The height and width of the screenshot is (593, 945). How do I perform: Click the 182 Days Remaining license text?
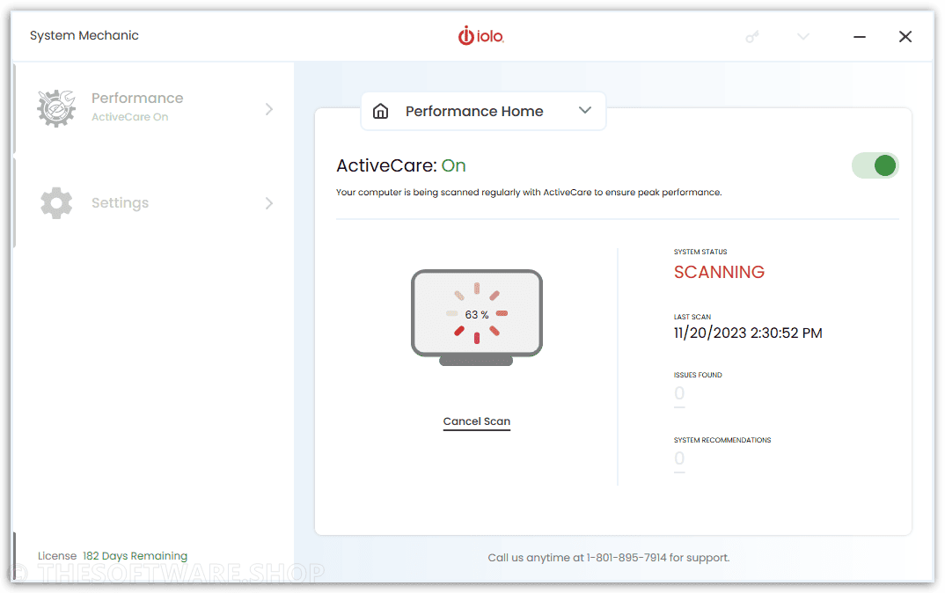pyautogui.click(x=135, y=556)
